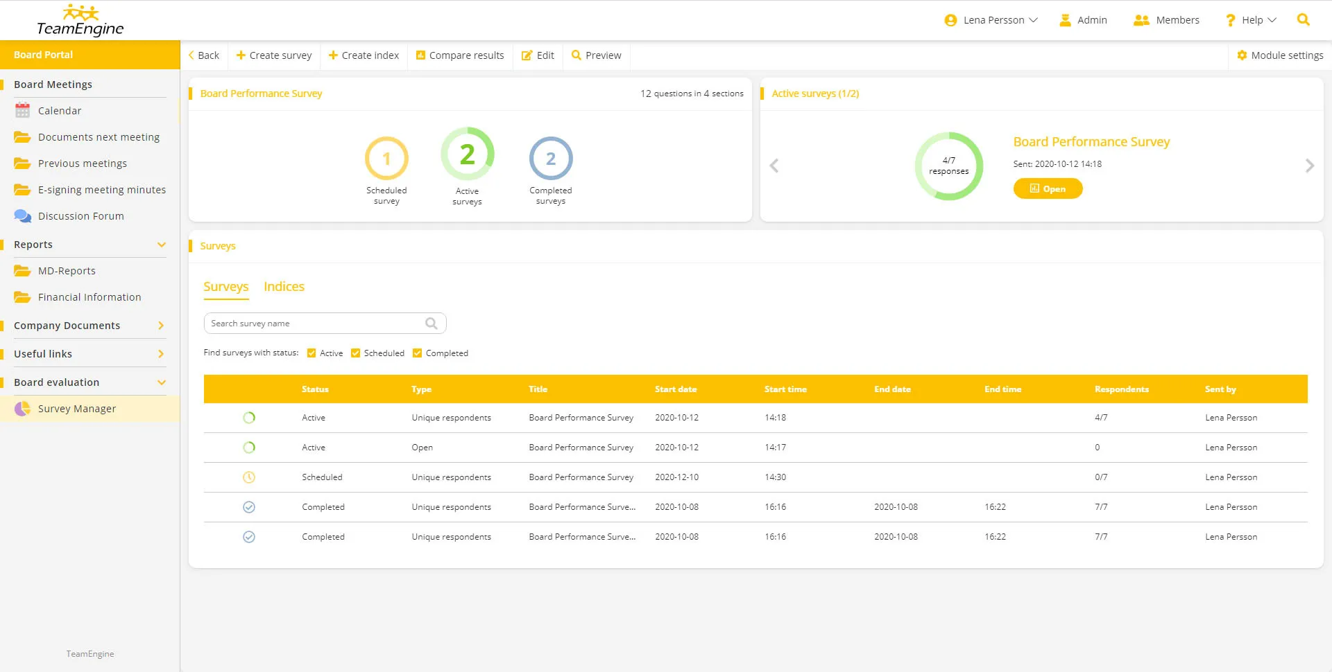This screenshot has width=1332, height=672.
Task: Click the 14:17 start time cell
Action: click(776, 448)
